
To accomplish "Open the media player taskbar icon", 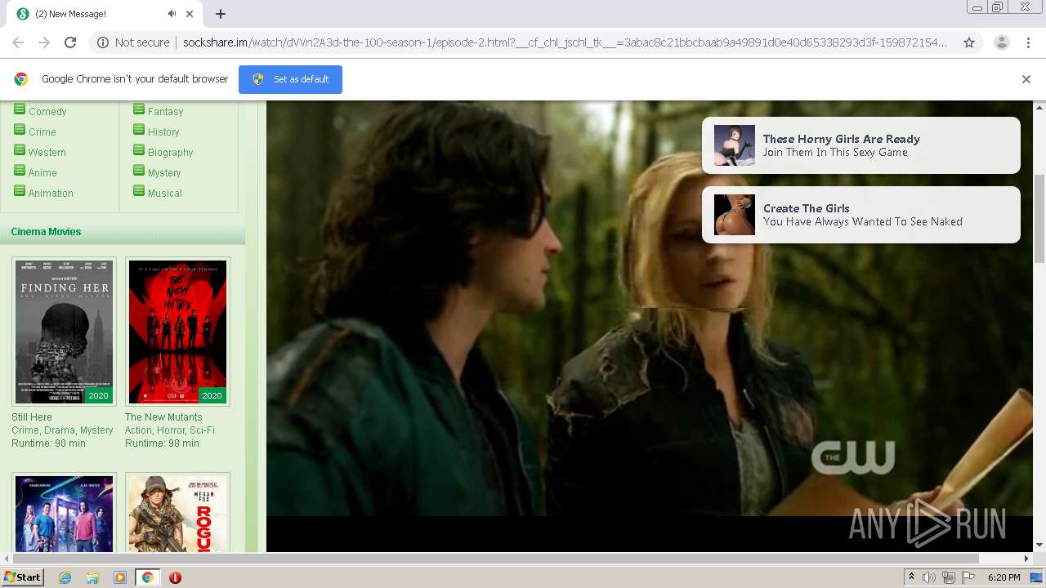I will (x=120, y=577).
